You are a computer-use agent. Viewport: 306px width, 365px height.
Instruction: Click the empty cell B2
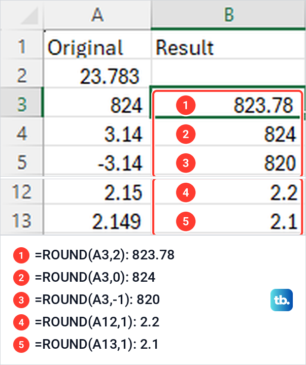pos(228,73)
